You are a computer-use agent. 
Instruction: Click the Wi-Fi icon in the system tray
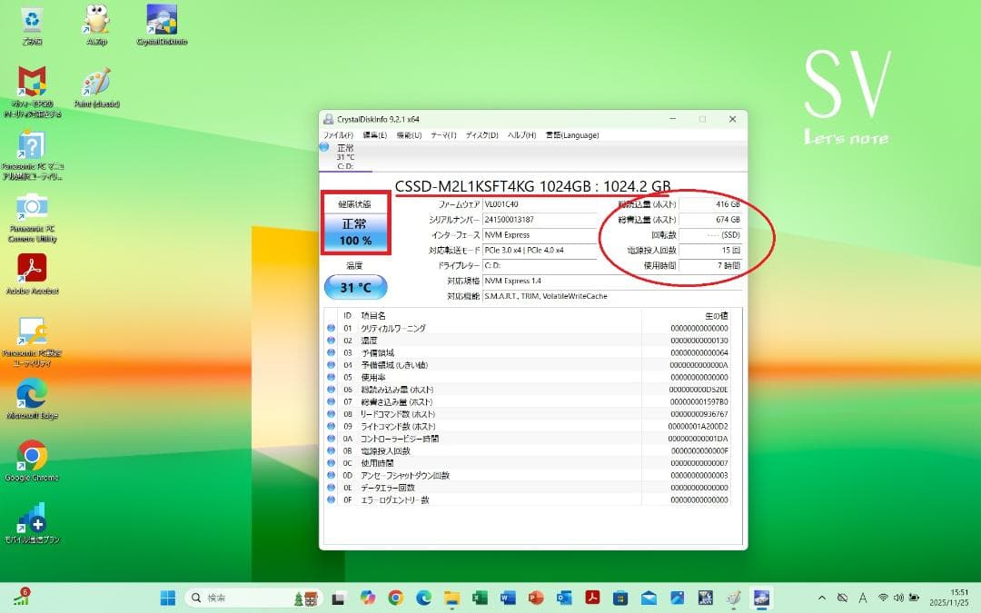point(884,598)
